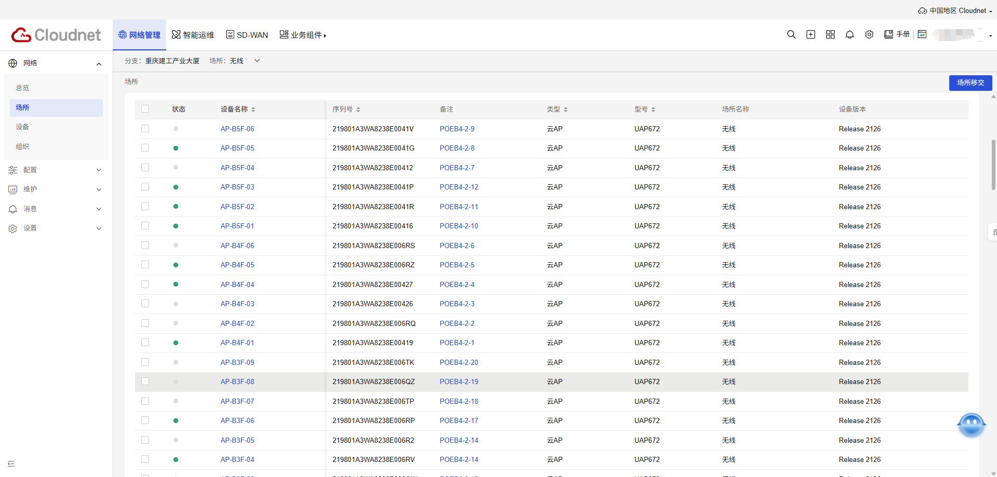Click the collapse sidebar icon at bottom

[11, 464]
